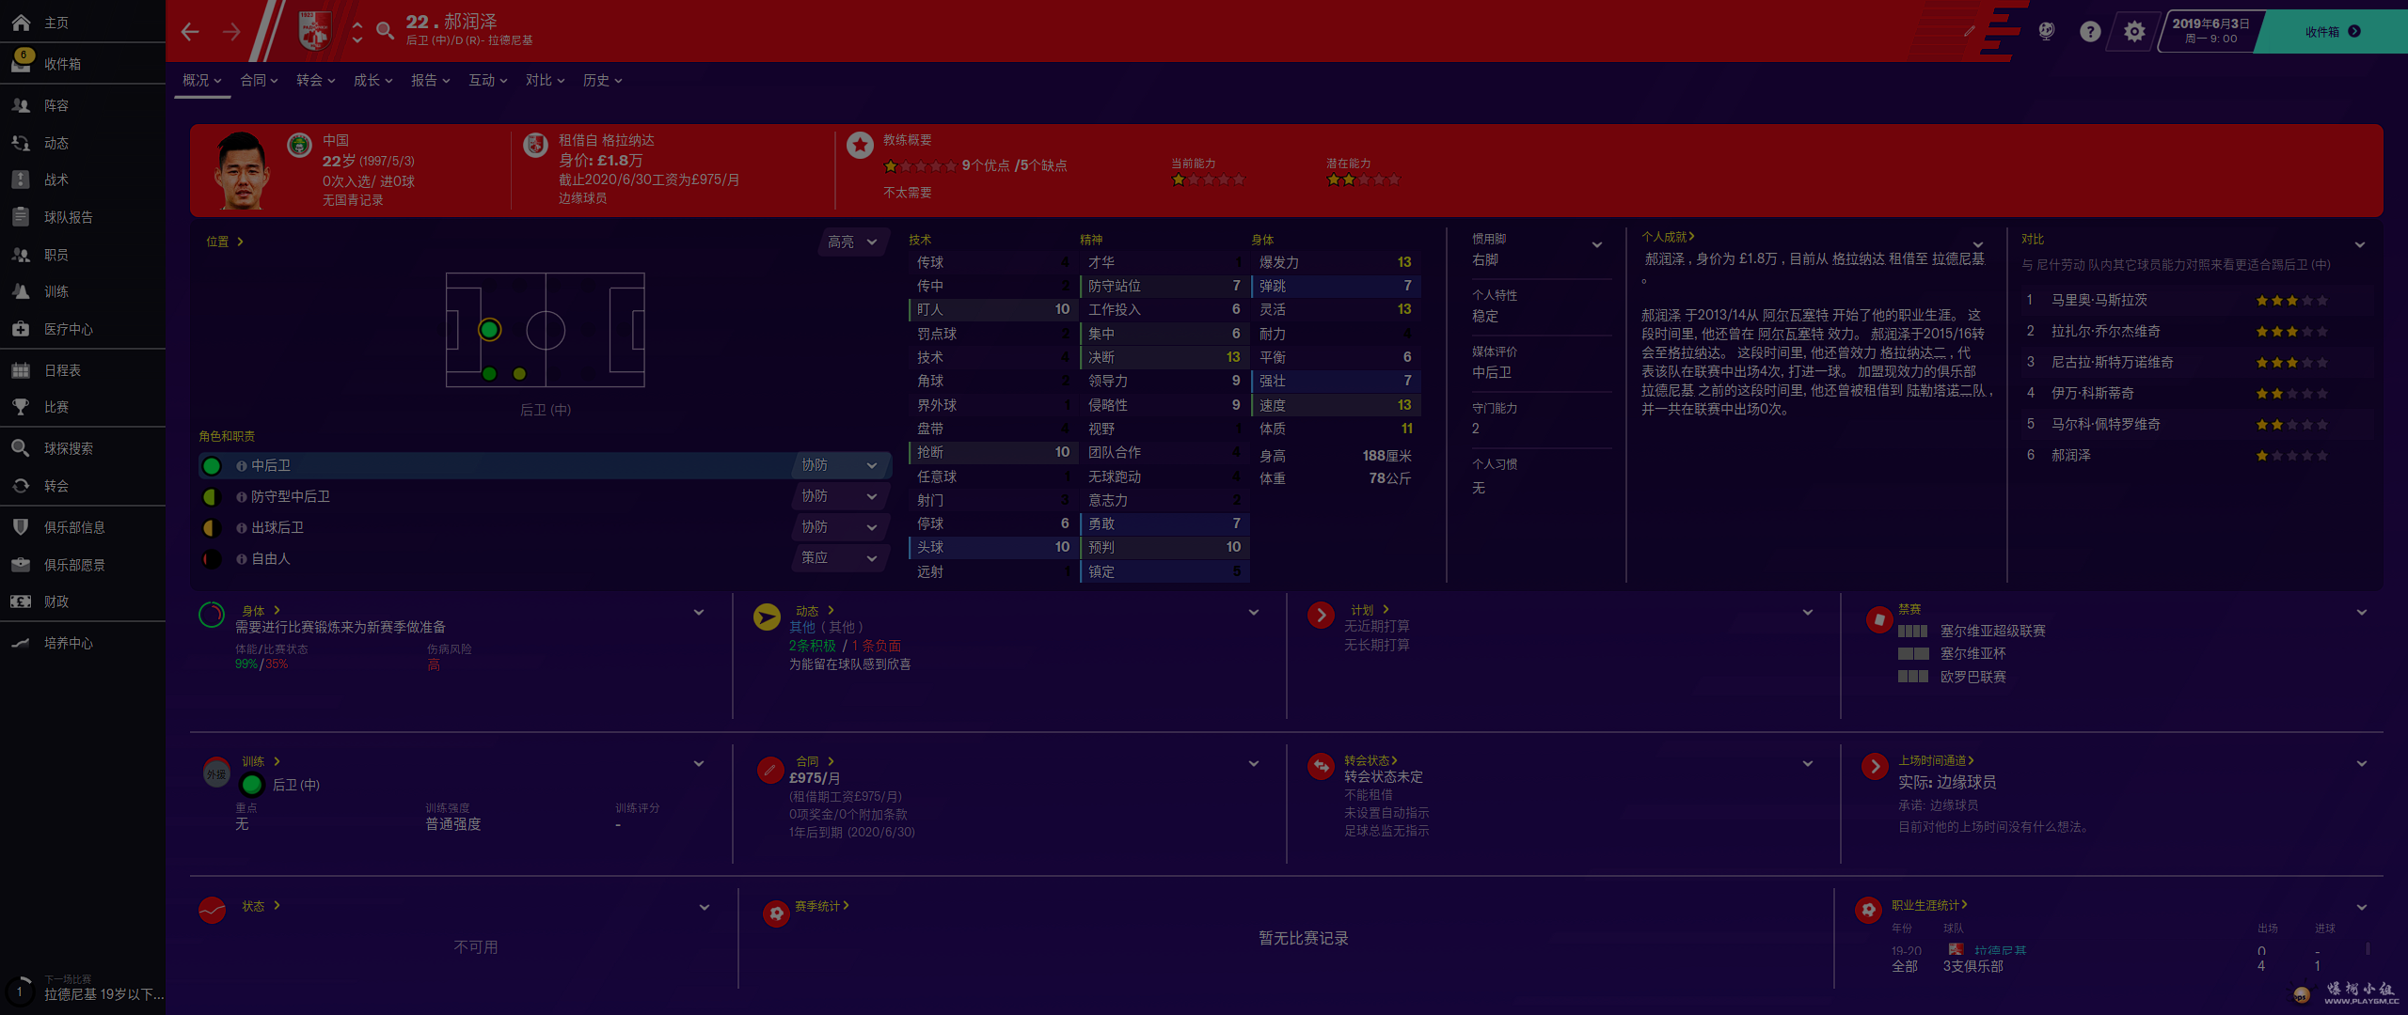The height and width of the screenshot is (1015, 2408).
Task: Open the 医疗中心 medical centre icon
Action: tap(21, 329)
